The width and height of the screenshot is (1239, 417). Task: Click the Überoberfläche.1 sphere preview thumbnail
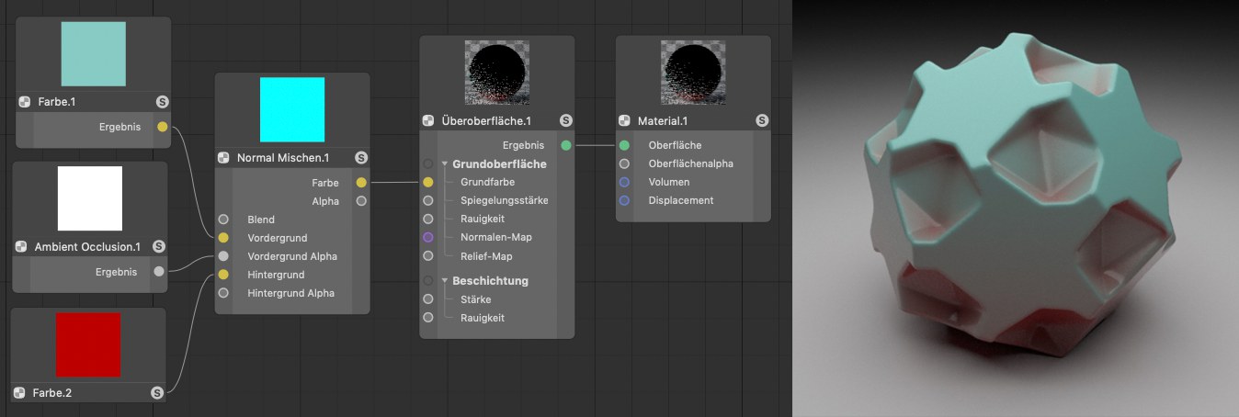tap(497, 72)
